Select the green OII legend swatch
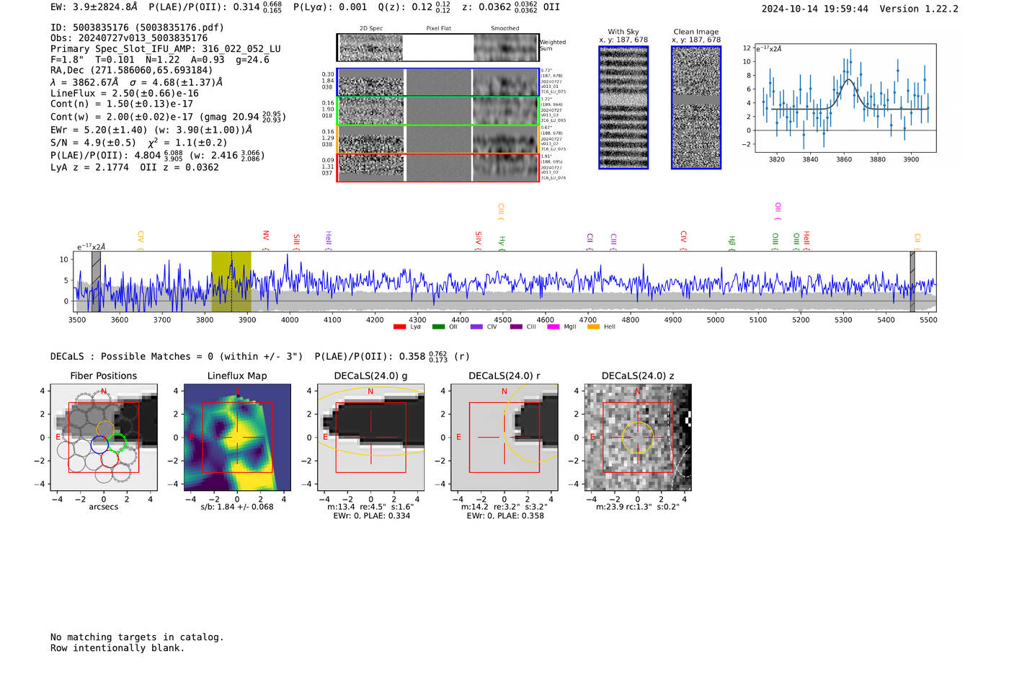Image resolution: width=1009 pixels, height=687 pixels. tap(438, 327)
